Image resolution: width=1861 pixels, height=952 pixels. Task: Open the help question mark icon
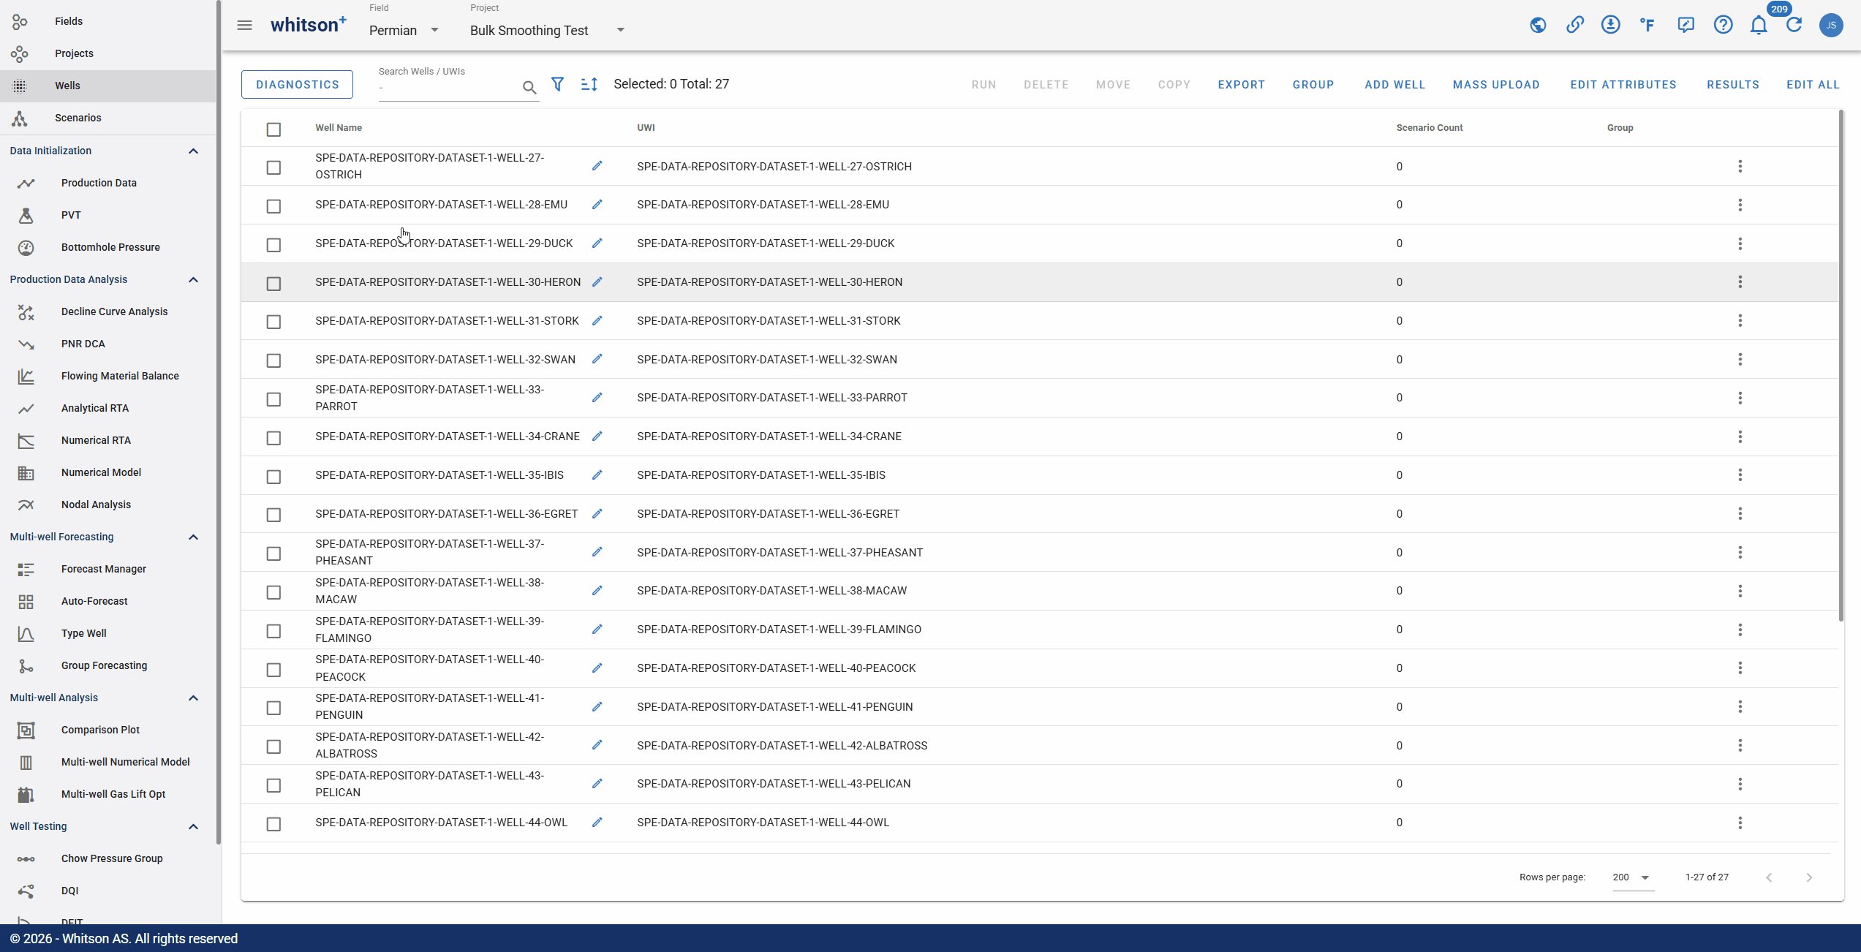tap(1723, 26)
